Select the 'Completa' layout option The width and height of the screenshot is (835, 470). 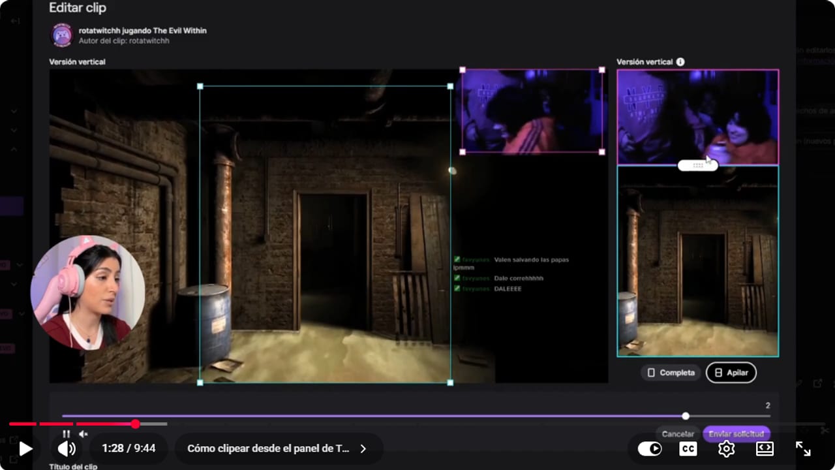[x=671, y=373]
